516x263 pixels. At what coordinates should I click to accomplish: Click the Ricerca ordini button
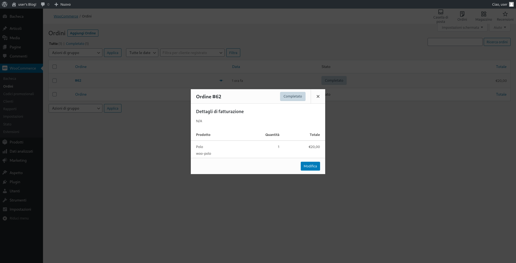[497, 42]
